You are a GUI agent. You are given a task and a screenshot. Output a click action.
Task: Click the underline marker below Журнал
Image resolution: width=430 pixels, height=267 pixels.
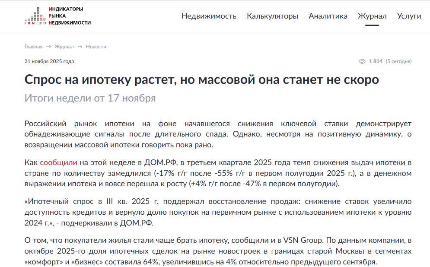coord(372,26)
